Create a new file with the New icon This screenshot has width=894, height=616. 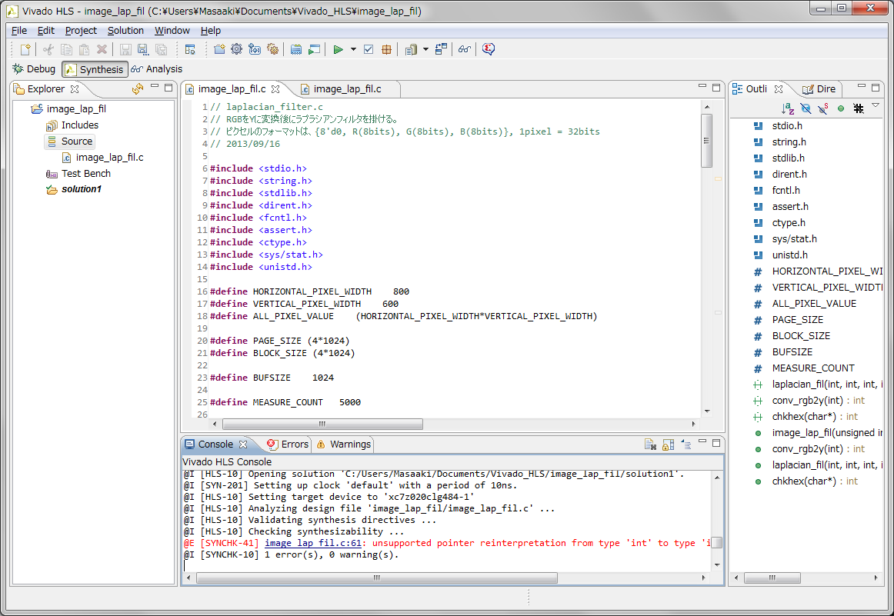[x=26, y=48]
